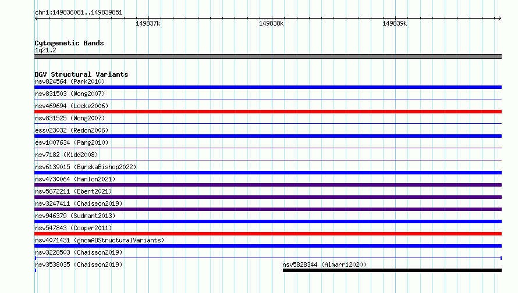The height and width of the screenshot is (293, 518).
Task: Click the blue bar under nsv4071431
Action: (268, 246)
